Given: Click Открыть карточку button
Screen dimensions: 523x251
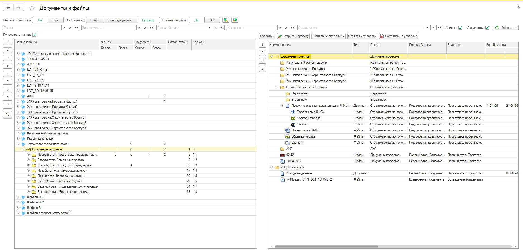Looking at the screenshot, I should click(x=293, y=36).
